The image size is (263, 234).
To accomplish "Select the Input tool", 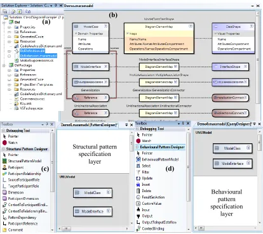I will click(143, 210).
